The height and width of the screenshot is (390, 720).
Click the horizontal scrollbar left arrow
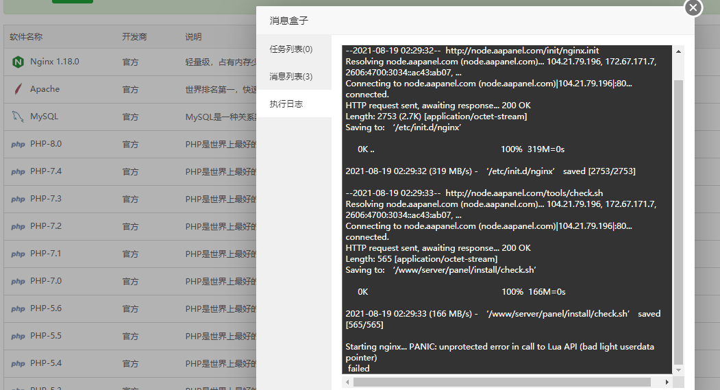coord(347,382)
